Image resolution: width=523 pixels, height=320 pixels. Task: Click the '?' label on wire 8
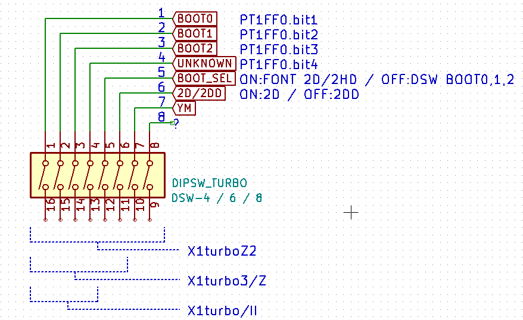(x=176, y=123)
